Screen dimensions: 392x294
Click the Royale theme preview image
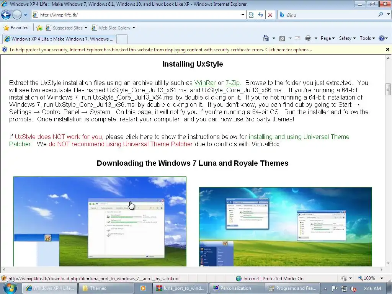coord(286,227)
